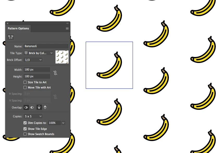Screen dimensions: 221x153
Task: Open the Pattern Options panel menu
Action: click(x=67, y=29)
